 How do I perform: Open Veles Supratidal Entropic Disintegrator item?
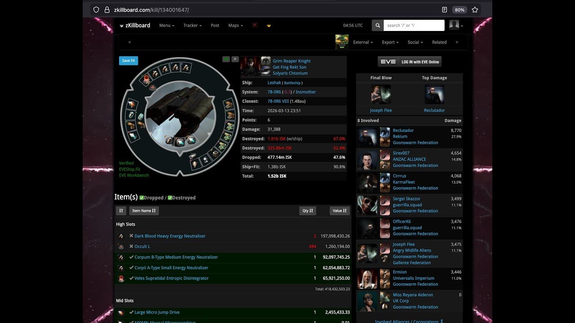click(171, 278)
